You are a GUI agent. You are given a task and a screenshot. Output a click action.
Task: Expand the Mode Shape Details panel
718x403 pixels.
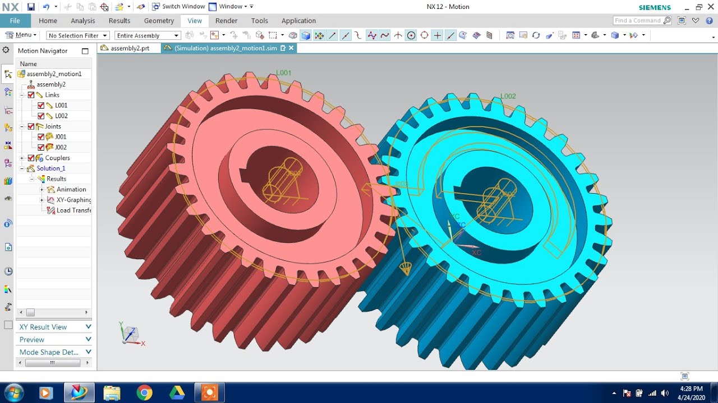(54, 352)
